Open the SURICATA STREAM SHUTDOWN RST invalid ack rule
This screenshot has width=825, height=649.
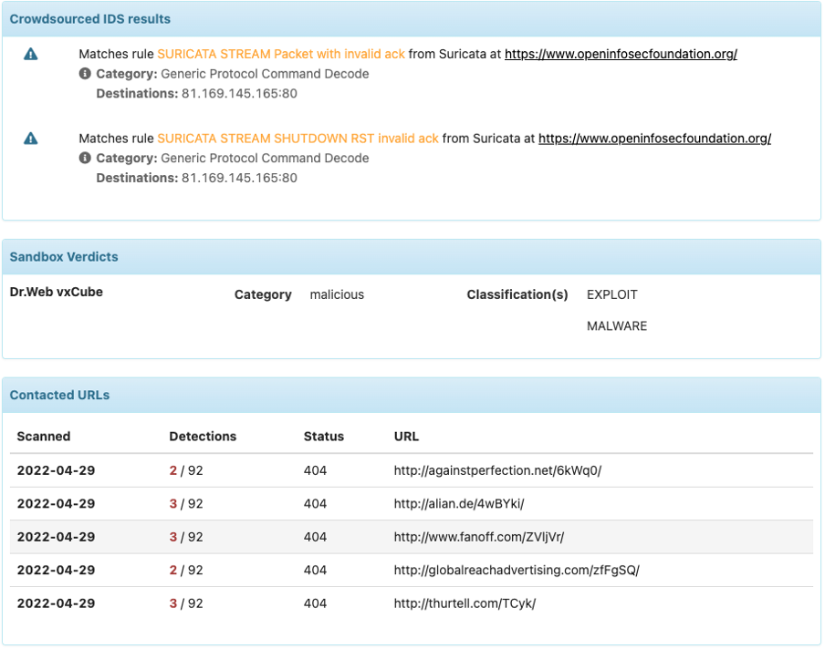click(298, 139)
